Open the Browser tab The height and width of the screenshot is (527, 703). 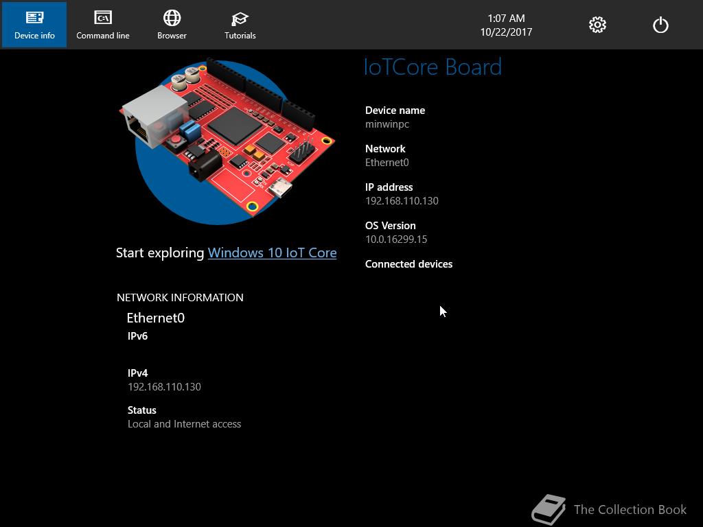(172, 25)
